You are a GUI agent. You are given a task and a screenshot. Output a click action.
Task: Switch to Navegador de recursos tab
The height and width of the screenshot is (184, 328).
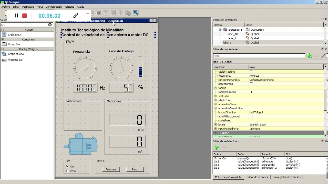coord(287,177)
